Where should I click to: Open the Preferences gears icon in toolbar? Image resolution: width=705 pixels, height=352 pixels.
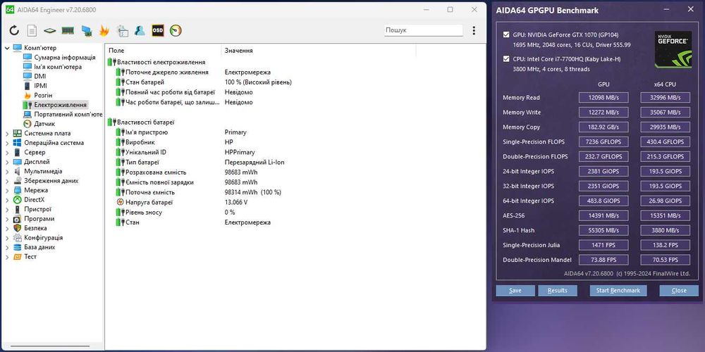122,30
